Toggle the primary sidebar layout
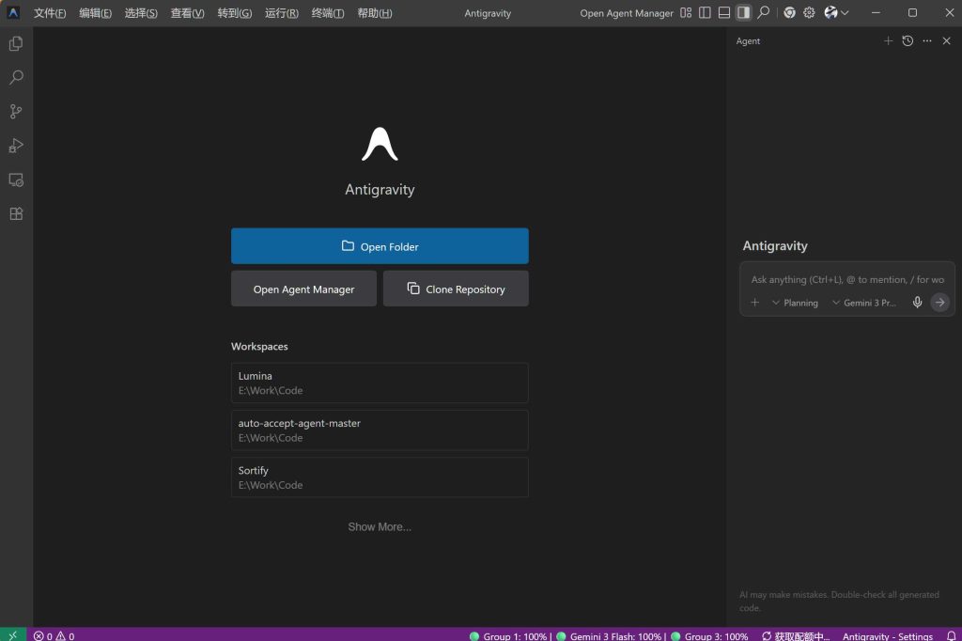Screen dimensions: 962x641 pyautogui.click(x=703, y=12)
